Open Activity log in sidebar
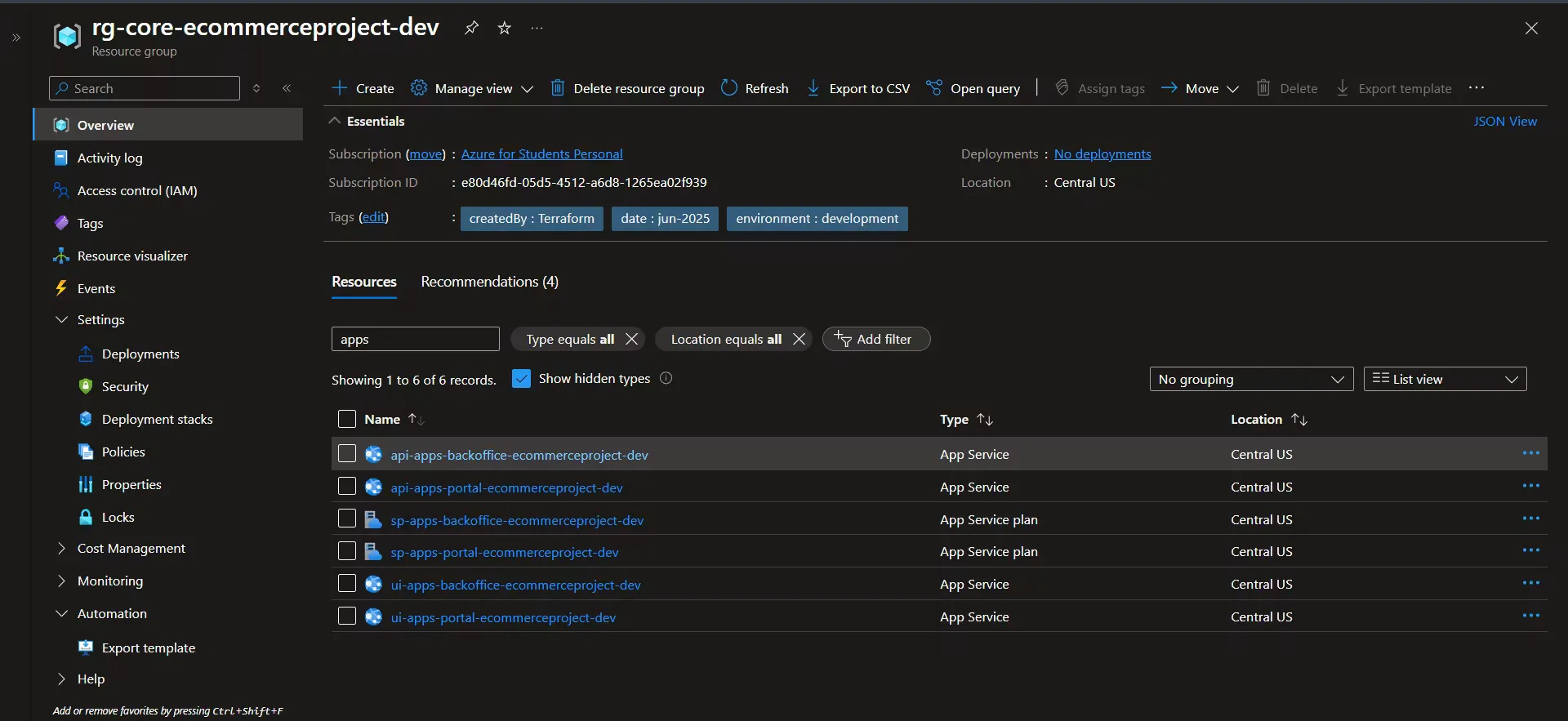This screenshot has width=1568, height=721. (109, 158)
